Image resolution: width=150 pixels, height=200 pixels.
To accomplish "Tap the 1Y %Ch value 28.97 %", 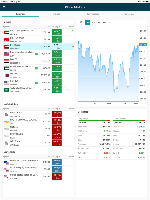I will tap(107, 157).
